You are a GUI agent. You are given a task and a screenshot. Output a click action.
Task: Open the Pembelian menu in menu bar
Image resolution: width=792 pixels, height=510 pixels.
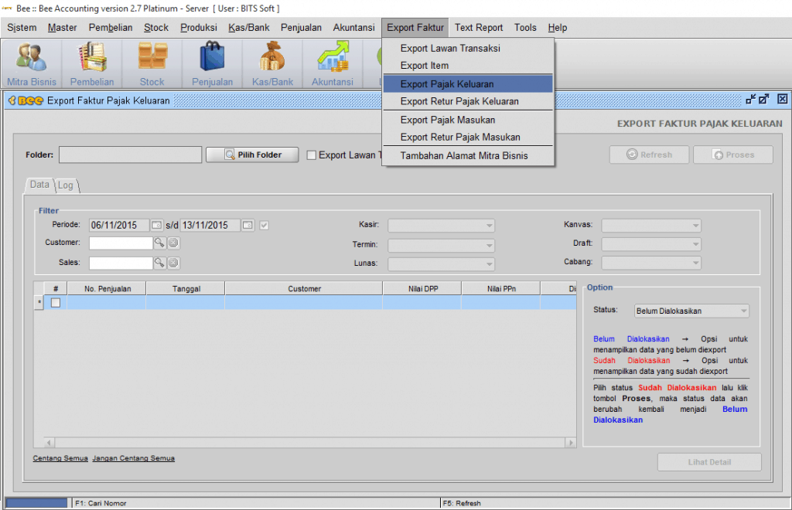(x=111, y=28)
